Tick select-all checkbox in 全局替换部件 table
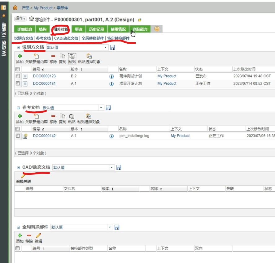Screen dimensions: 275x263 click(x=18, y=248)
